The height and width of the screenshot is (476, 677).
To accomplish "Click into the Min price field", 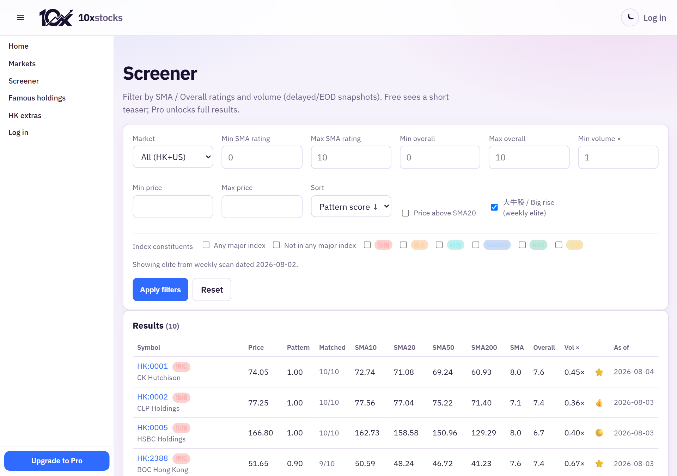I will [173, 207].
